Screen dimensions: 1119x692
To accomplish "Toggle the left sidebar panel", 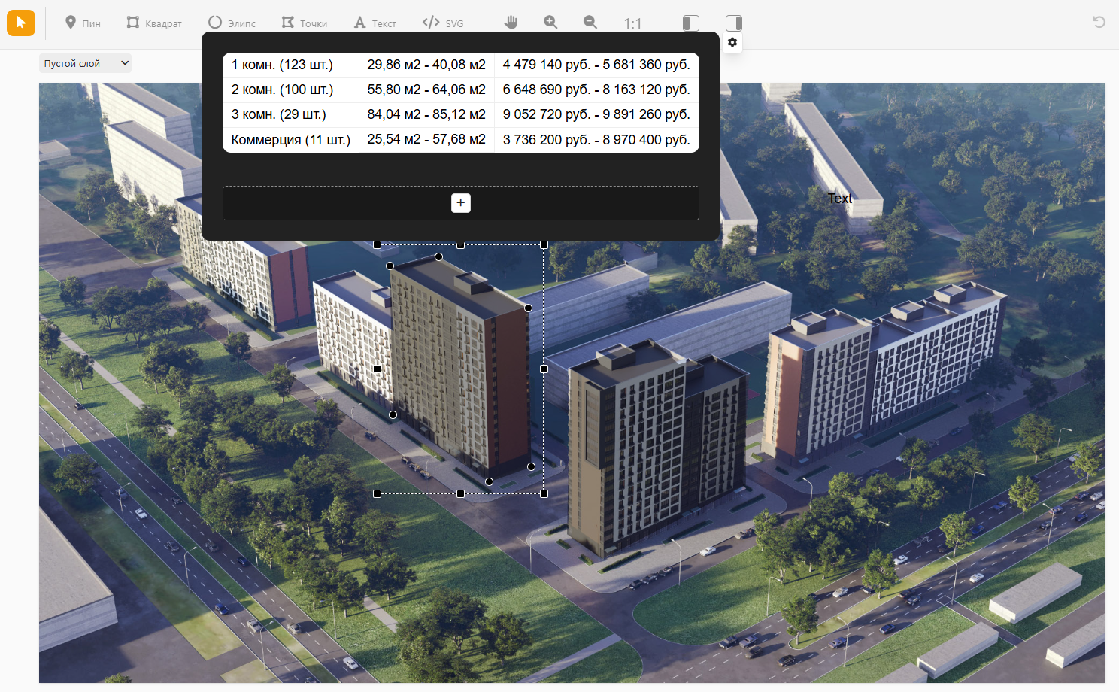I will (690, 23).
